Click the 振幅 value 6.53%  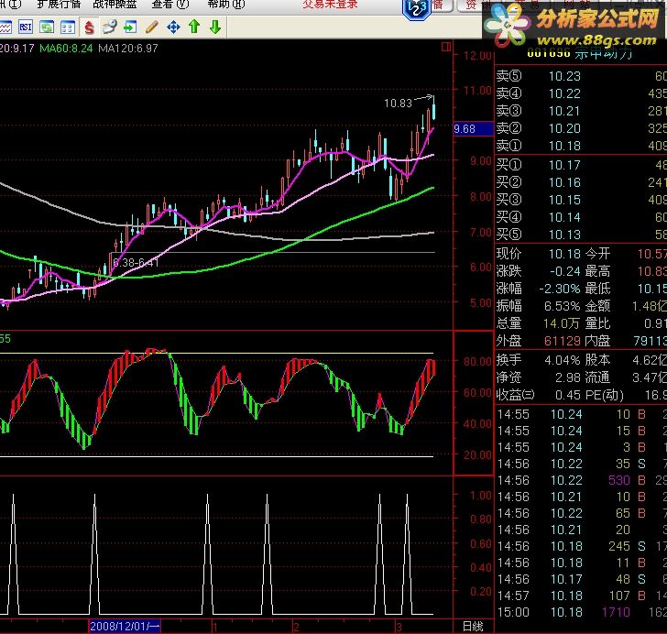pos(563,306)
